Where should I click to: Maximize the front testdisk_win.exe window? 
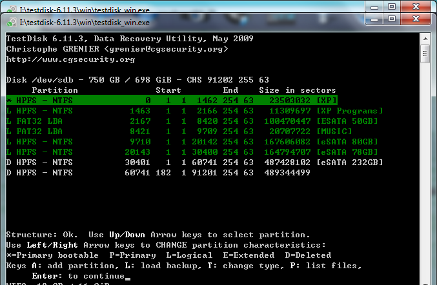392,19
